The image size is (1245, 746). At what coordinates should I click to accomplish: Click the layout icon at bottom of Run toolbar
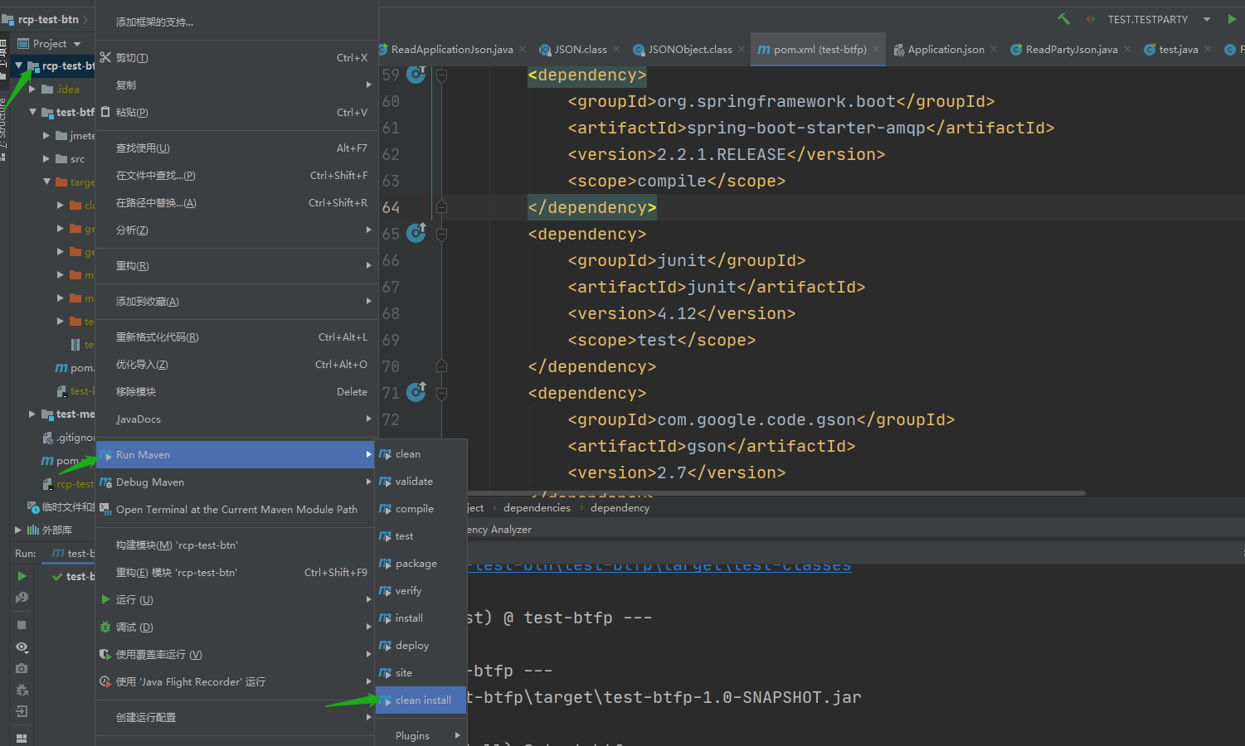pyautogui.click(x=22, y=738)
